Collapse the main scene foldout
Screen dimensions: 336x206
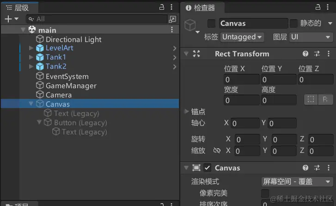click(x=23, y=30)
